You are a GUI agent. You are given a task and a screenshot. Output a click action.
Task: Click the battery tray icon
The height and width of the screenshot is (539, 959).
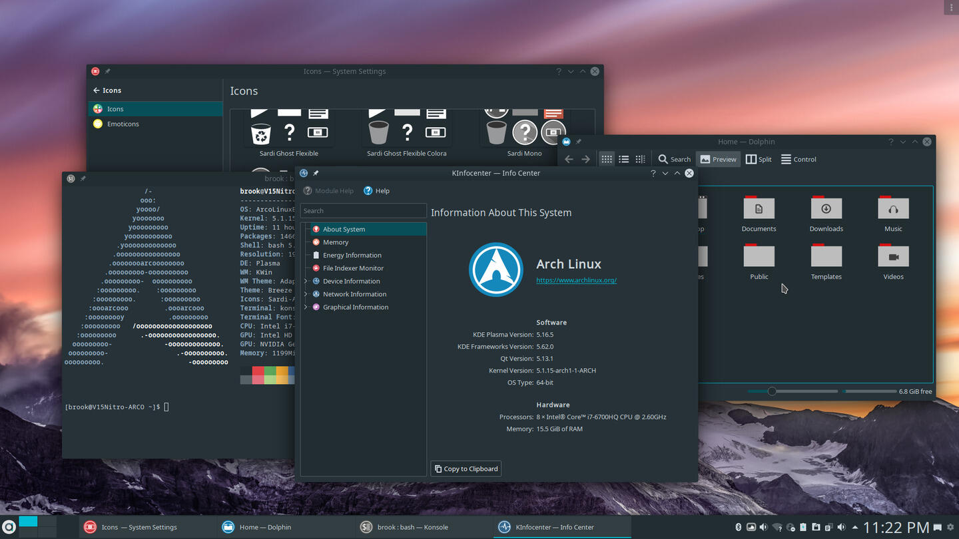tap(803, 527)
